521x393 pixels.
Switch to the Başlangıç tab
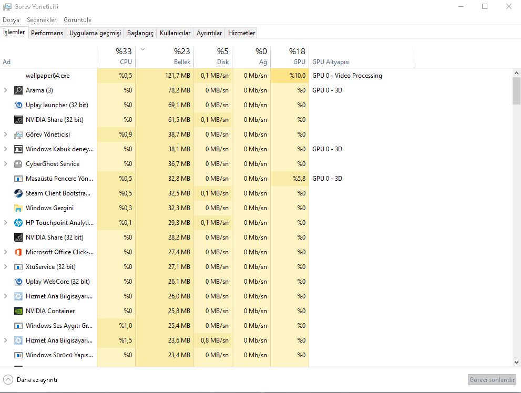[140, 33]
